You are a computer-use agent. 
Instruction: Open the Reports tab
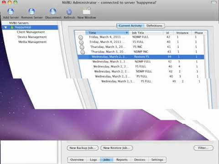pos(122,160)
